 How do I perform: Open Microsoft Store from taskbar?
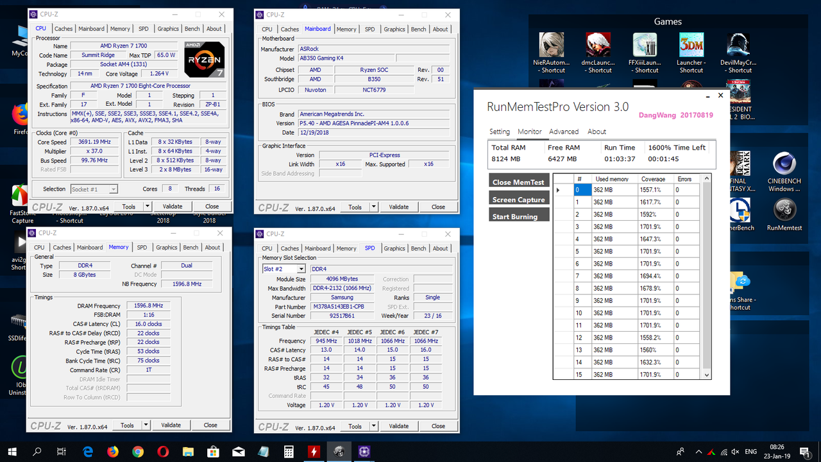tap(213, 452)
